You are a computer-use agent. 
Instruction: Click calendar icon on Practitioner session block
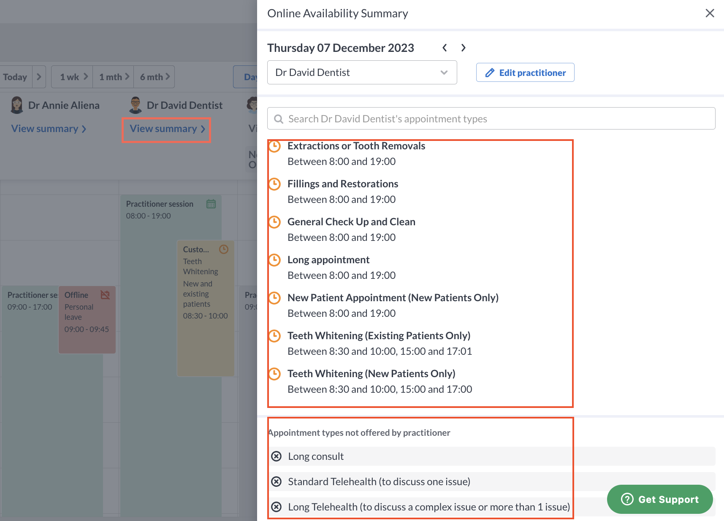(x=211, y=204)
